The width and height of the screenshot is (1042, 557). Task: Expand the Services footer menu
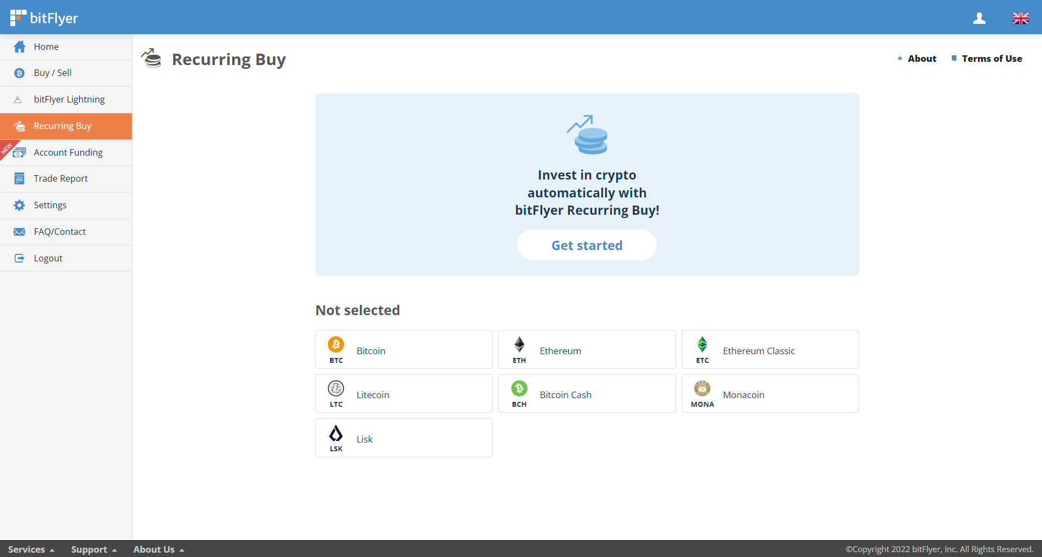(x=31, y=549)
